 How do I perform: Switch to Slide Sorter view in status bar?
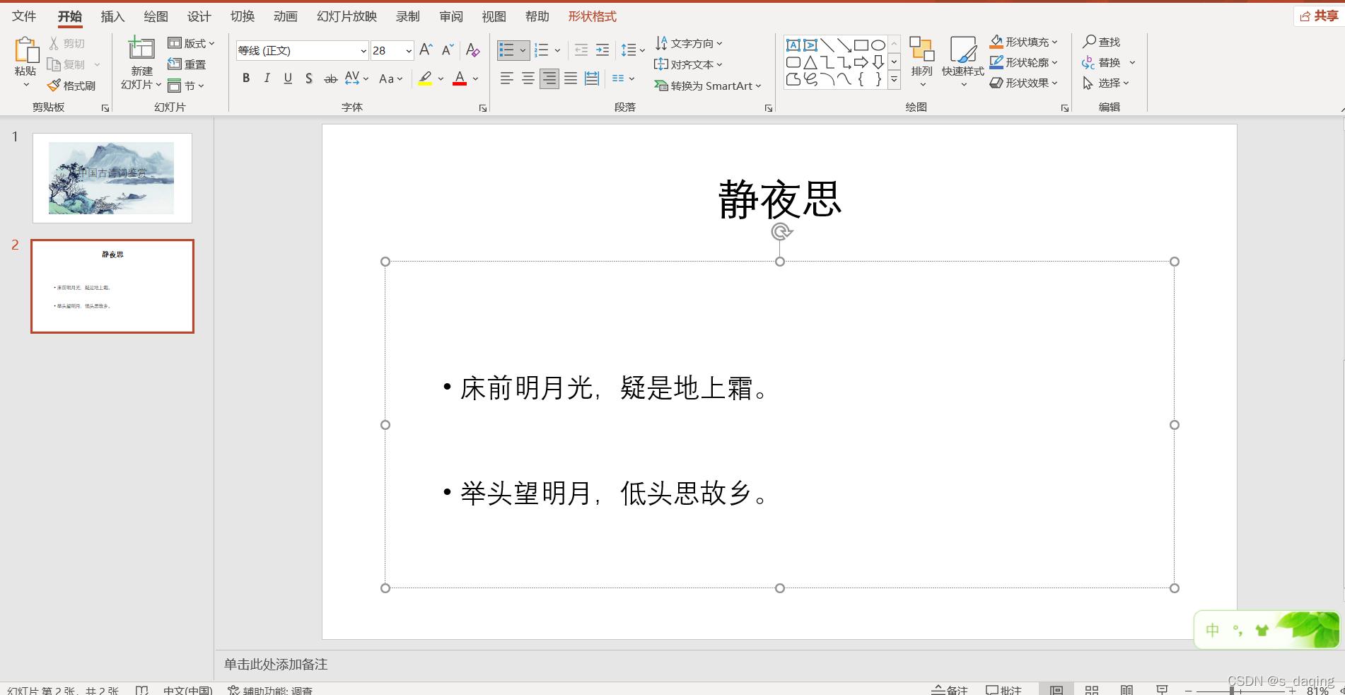(1091, 689)
